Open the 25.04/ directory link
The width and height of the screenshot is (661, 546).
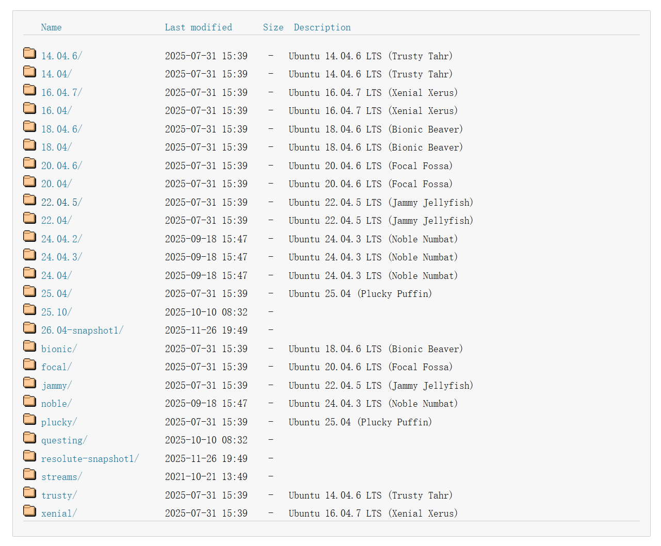click(x=56, y=294)
